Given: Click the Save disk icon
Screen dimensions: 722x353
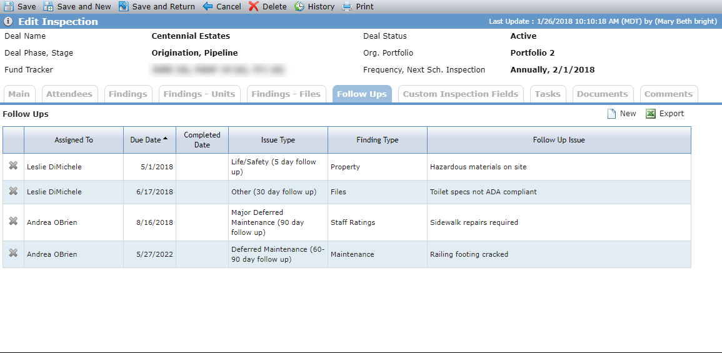Looking at the screenshot, I should pos(8,6).
